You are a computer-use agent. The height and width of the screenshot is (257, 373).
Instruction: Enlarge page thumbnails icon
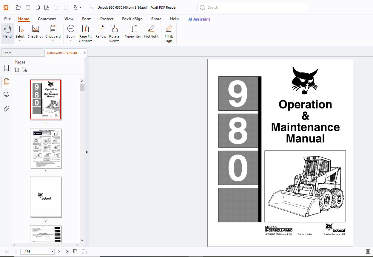(x=17, y=70)
